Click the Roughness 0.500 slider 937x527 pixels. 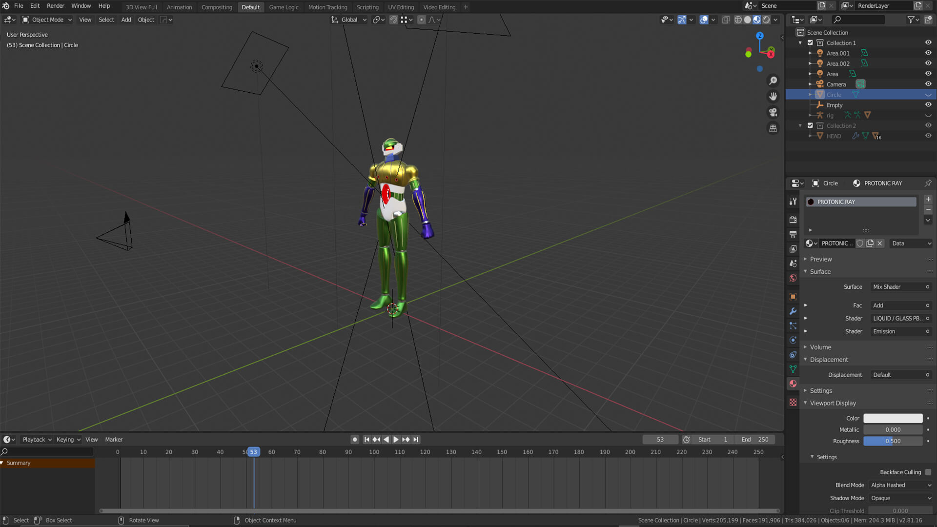(893, 441)
